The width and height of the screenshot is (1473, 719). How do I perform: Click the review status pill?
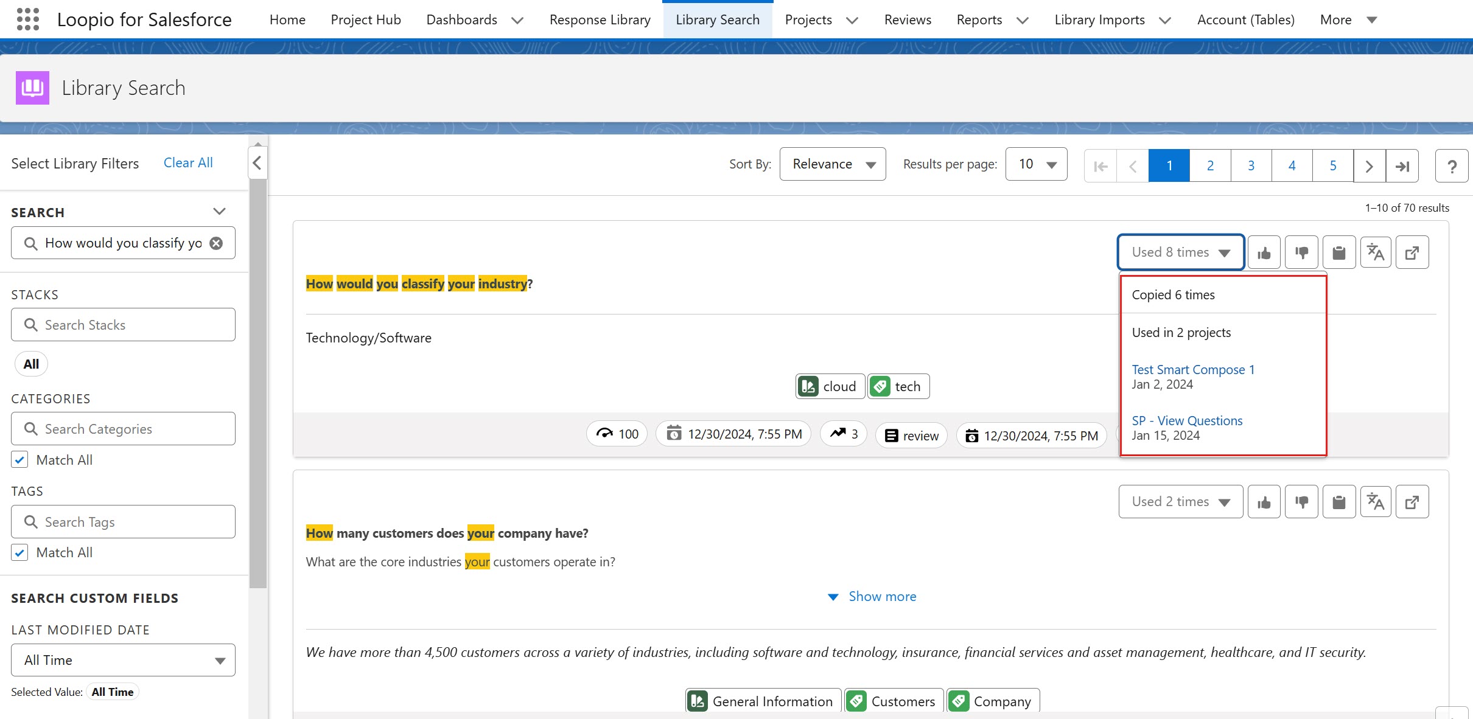(911, 436)
